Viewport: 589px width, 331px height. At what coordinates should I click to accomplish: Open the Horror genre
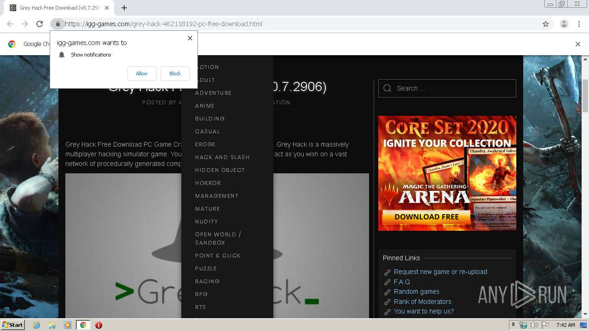click(208, 183)
